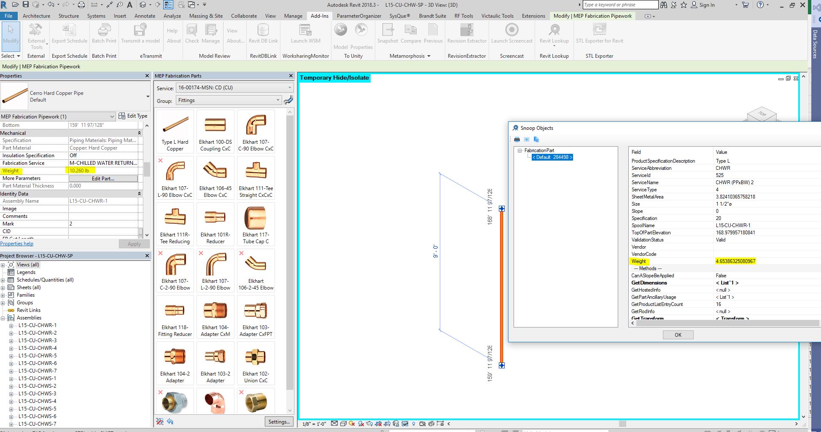Launch WorksharingMonitor WSM tool
Image resolution: width=821 pixels, height=432 pixels.
[304, 34]
